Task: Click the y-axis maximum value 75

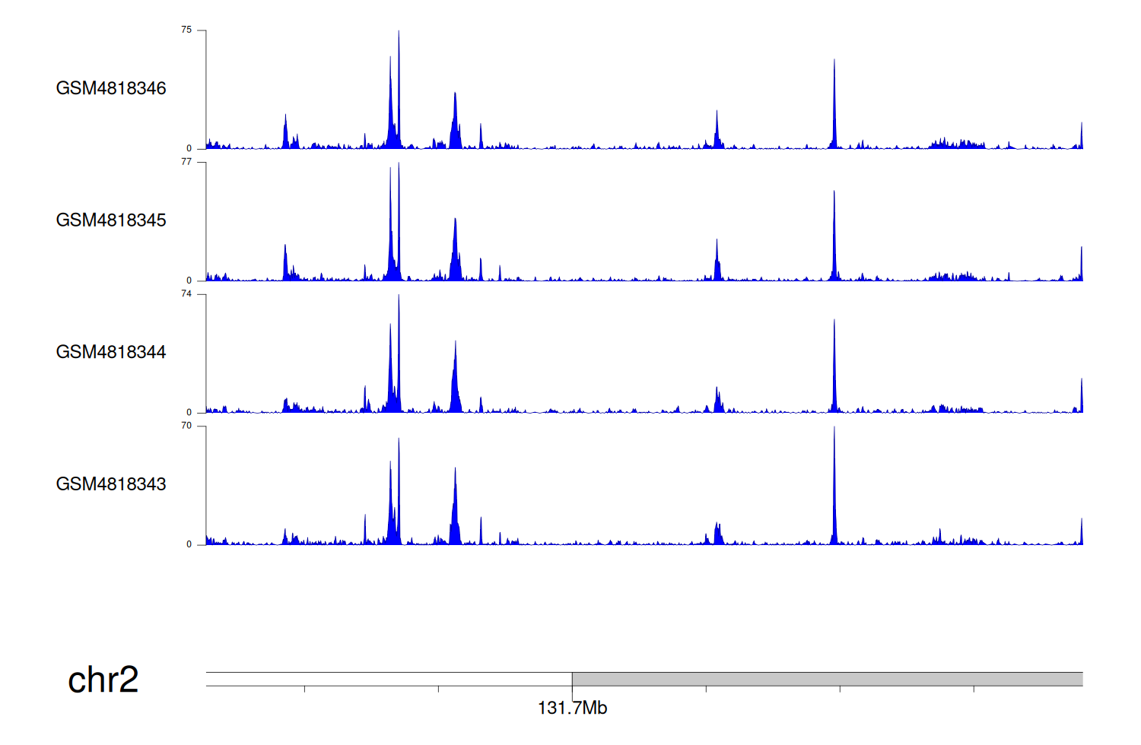Action: 186,30
